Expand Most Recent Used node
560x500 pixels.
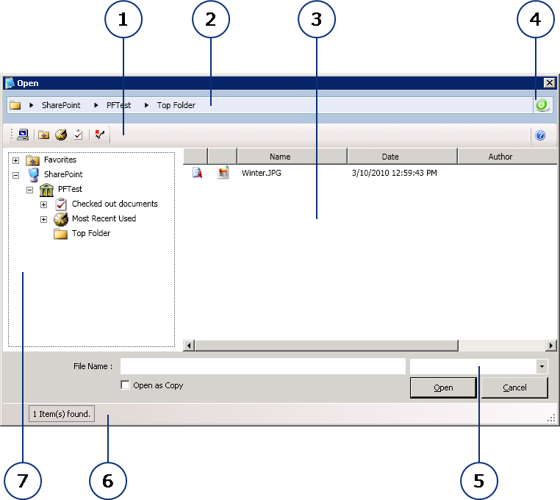pyautogui.click(x=43, y=219)
